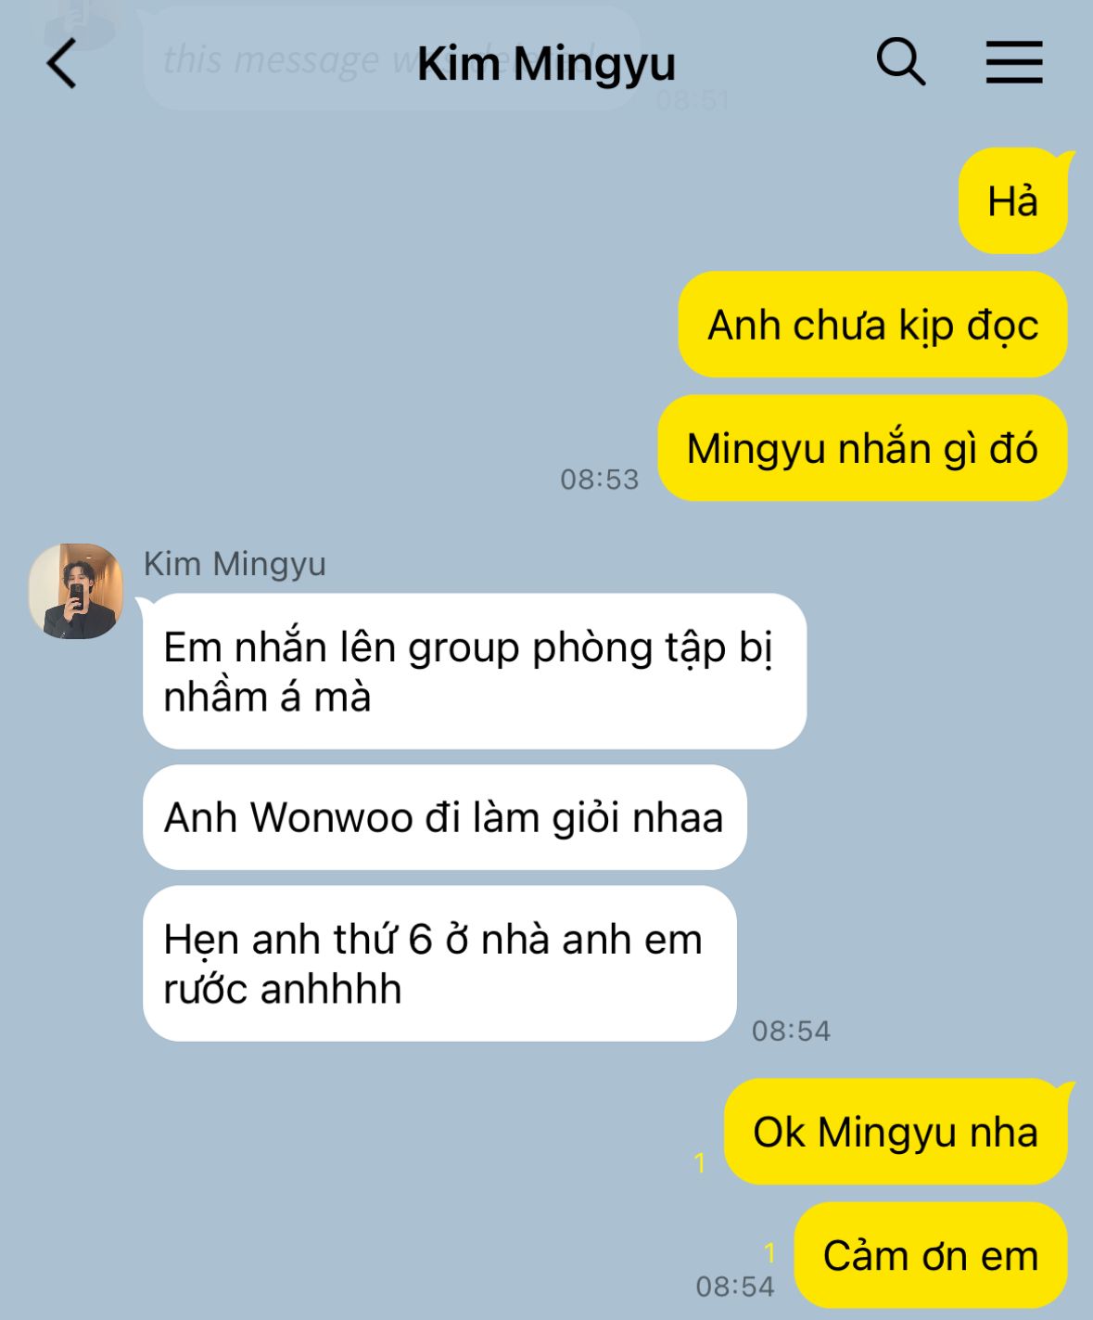Tap the "Anh Wonwoo đi làm giỏi nhaa" message
Screen dimensions: 1093x1320
pyautogui.click(x=444, y=817)
